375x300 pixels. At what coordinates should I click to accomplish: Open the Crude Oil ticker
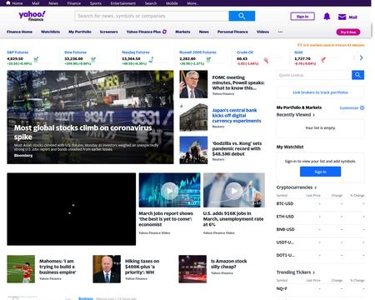[x=245, y=52]
